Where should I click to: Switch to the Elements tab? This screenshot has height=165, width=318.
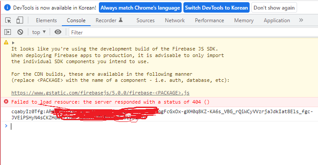(x=47, y=20)
